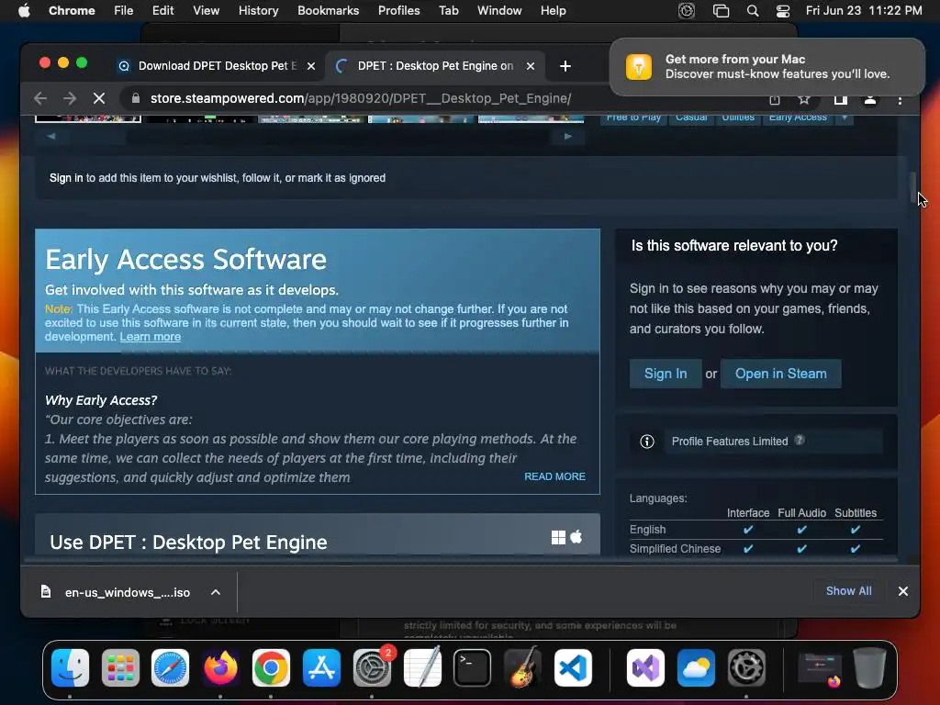
Task: Launch Safari from the Dock
Action: [x=170, y=667]
